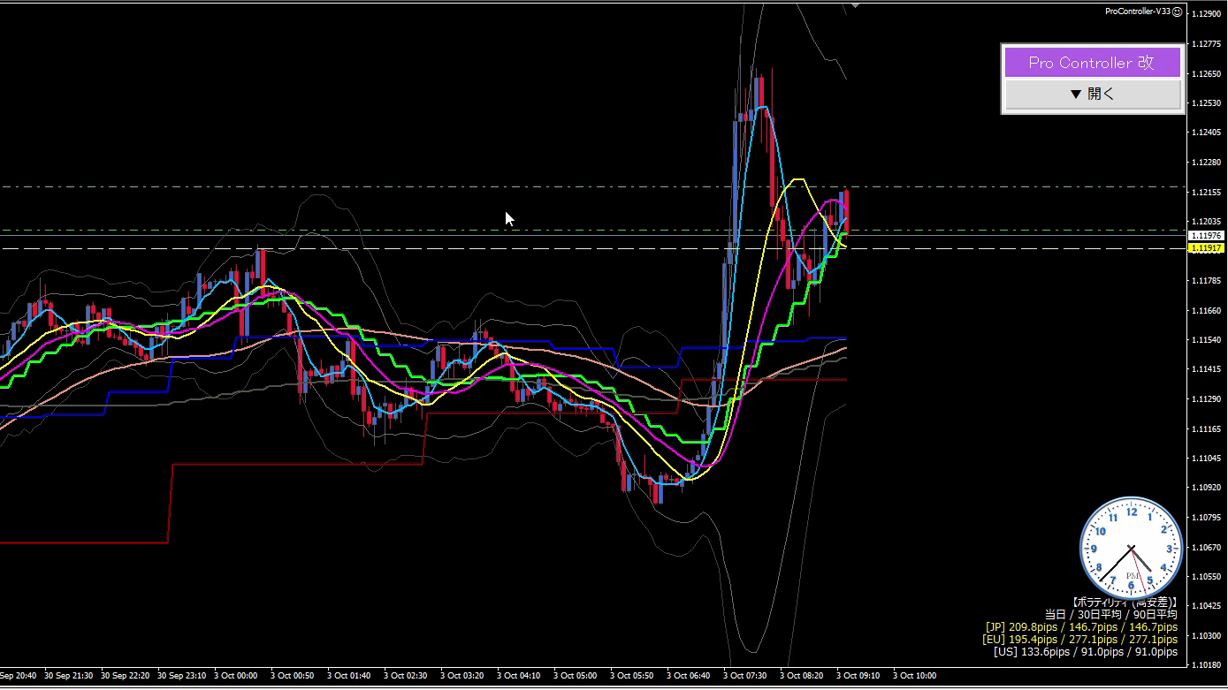Click the 当日 / 30日平均 / 90日平均 line

click(x=1111, y=614)
